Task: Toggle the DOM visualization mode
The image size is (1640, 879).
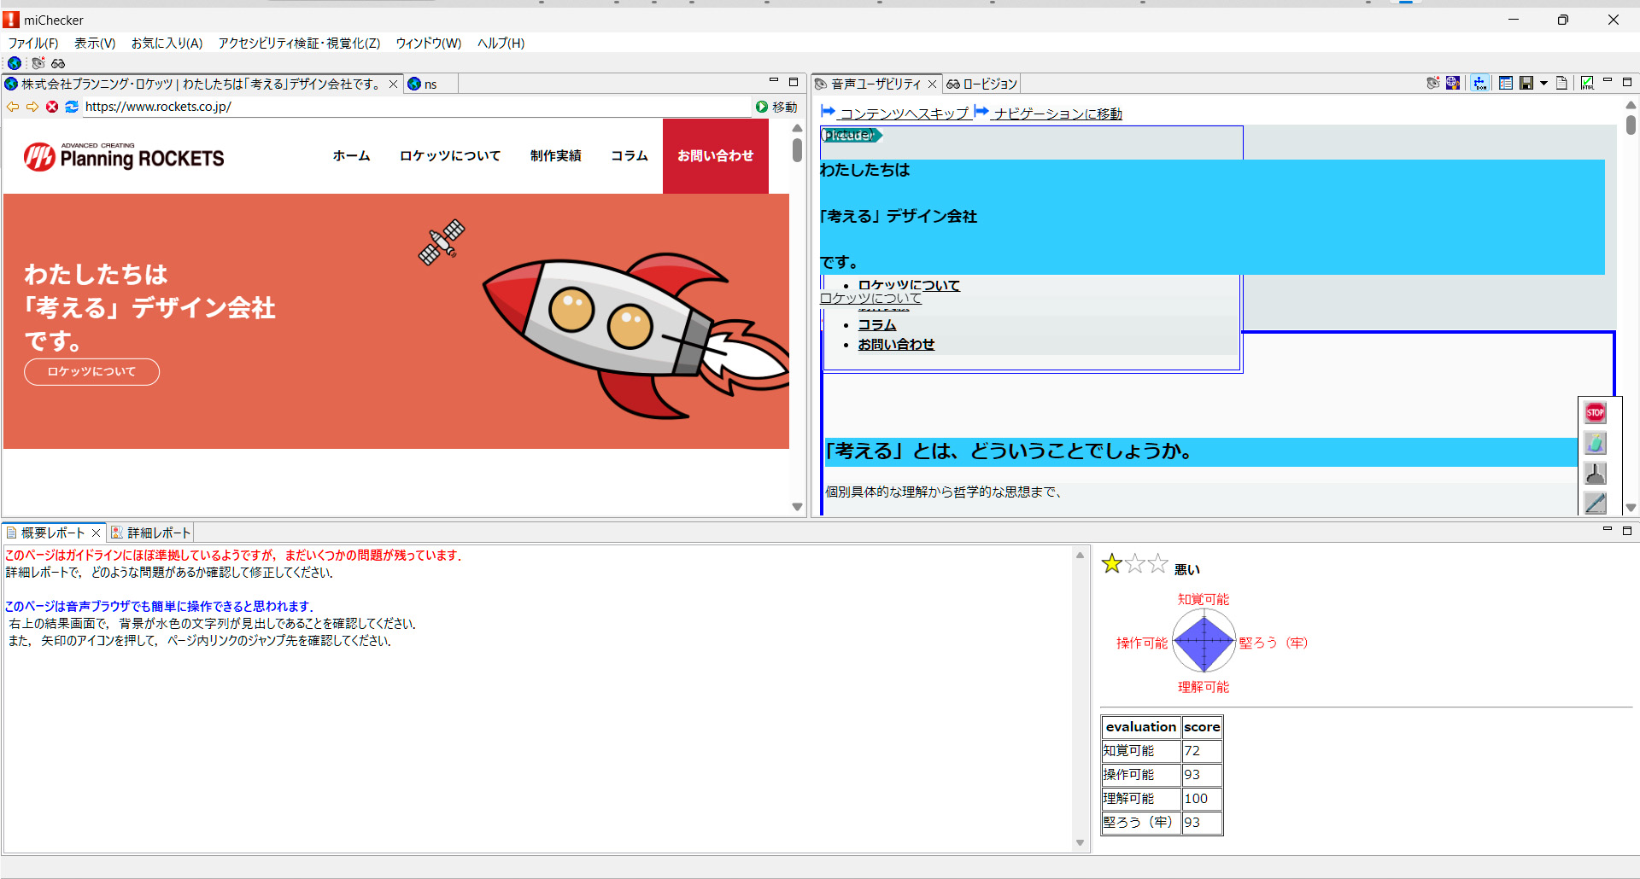Action: point(1479,83)
